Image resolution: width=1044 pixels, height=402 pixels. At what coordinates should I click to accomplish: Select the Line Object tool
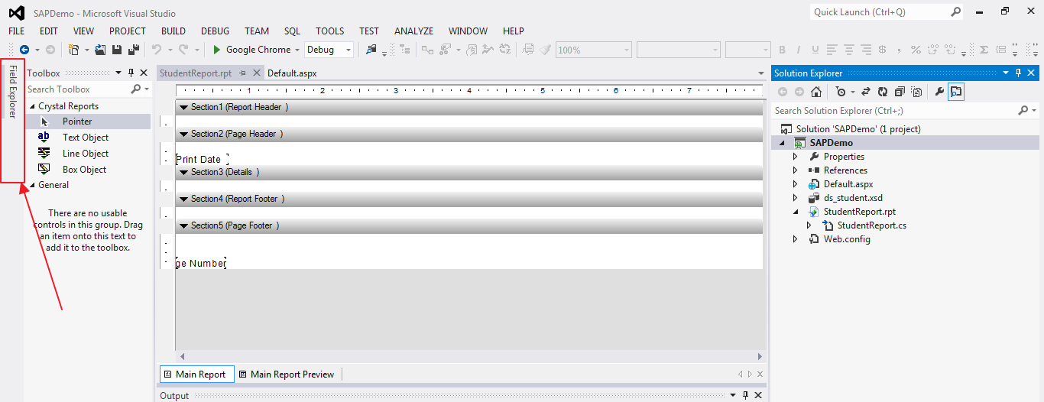[x=88, y=154]
